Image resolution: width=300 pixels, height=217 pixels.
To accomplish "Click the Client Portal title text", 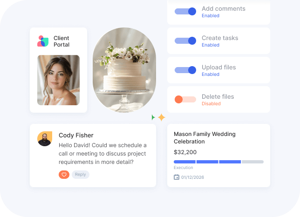I will pyautogui.click(x=61, y=41).
